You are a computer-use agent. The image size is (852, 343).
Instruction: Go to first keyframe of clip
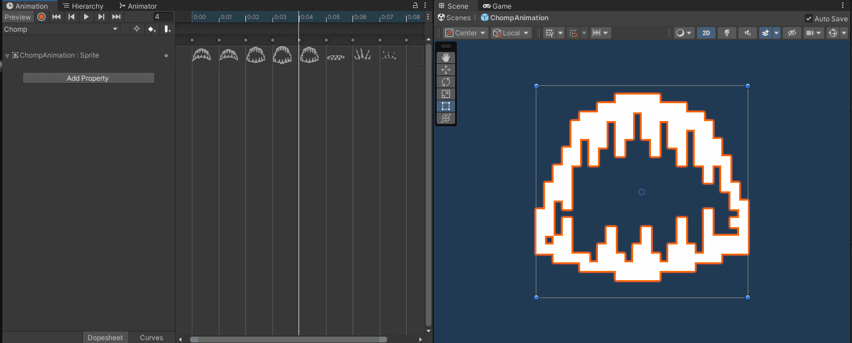click(x=56, y=17)
